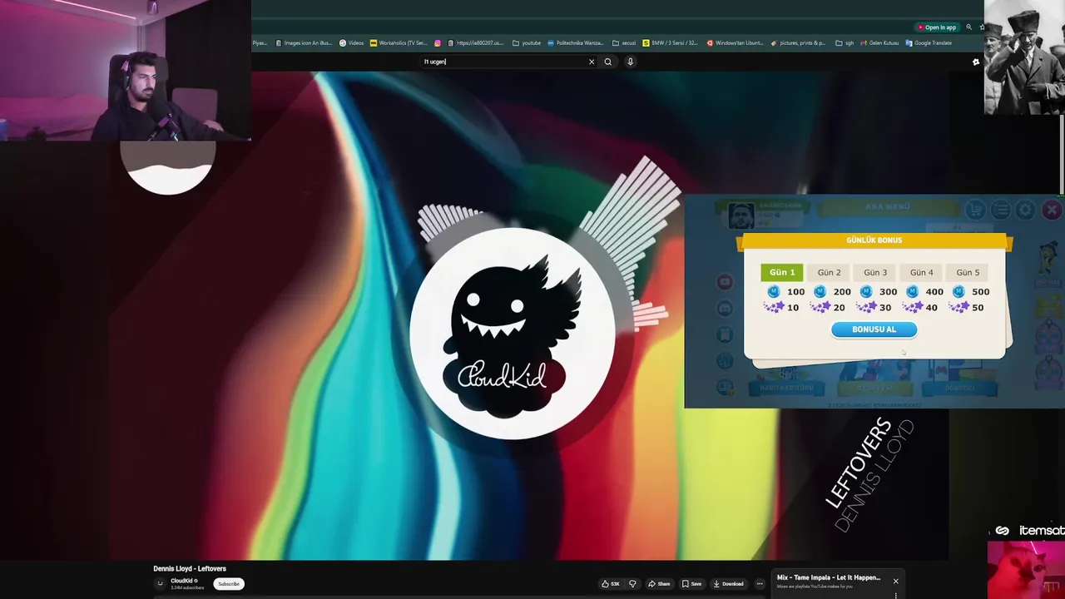
Task: Activate voice search microphone icon
Action: click(630, 62)
